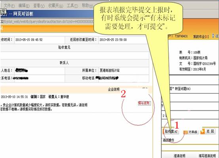219x158 pixels.
Task: Click the dialog URL address bar
Action: pyautogui.click(x=48, y=21)
